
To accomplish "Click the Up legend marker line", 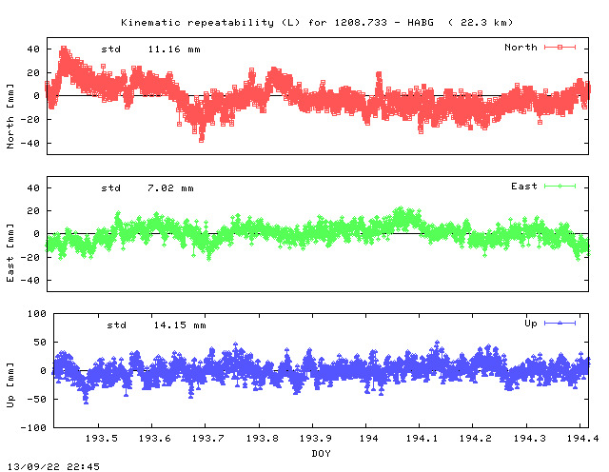I will tap(560, 323).
